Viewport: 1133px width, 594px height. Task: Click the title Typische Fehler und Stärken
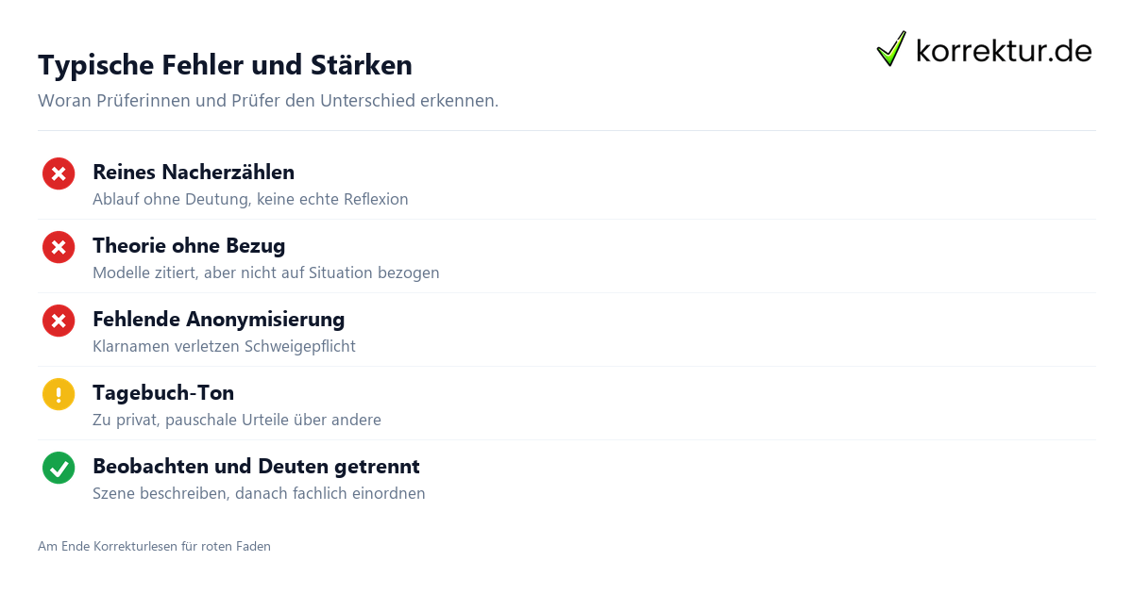click(x=225, y=65)
